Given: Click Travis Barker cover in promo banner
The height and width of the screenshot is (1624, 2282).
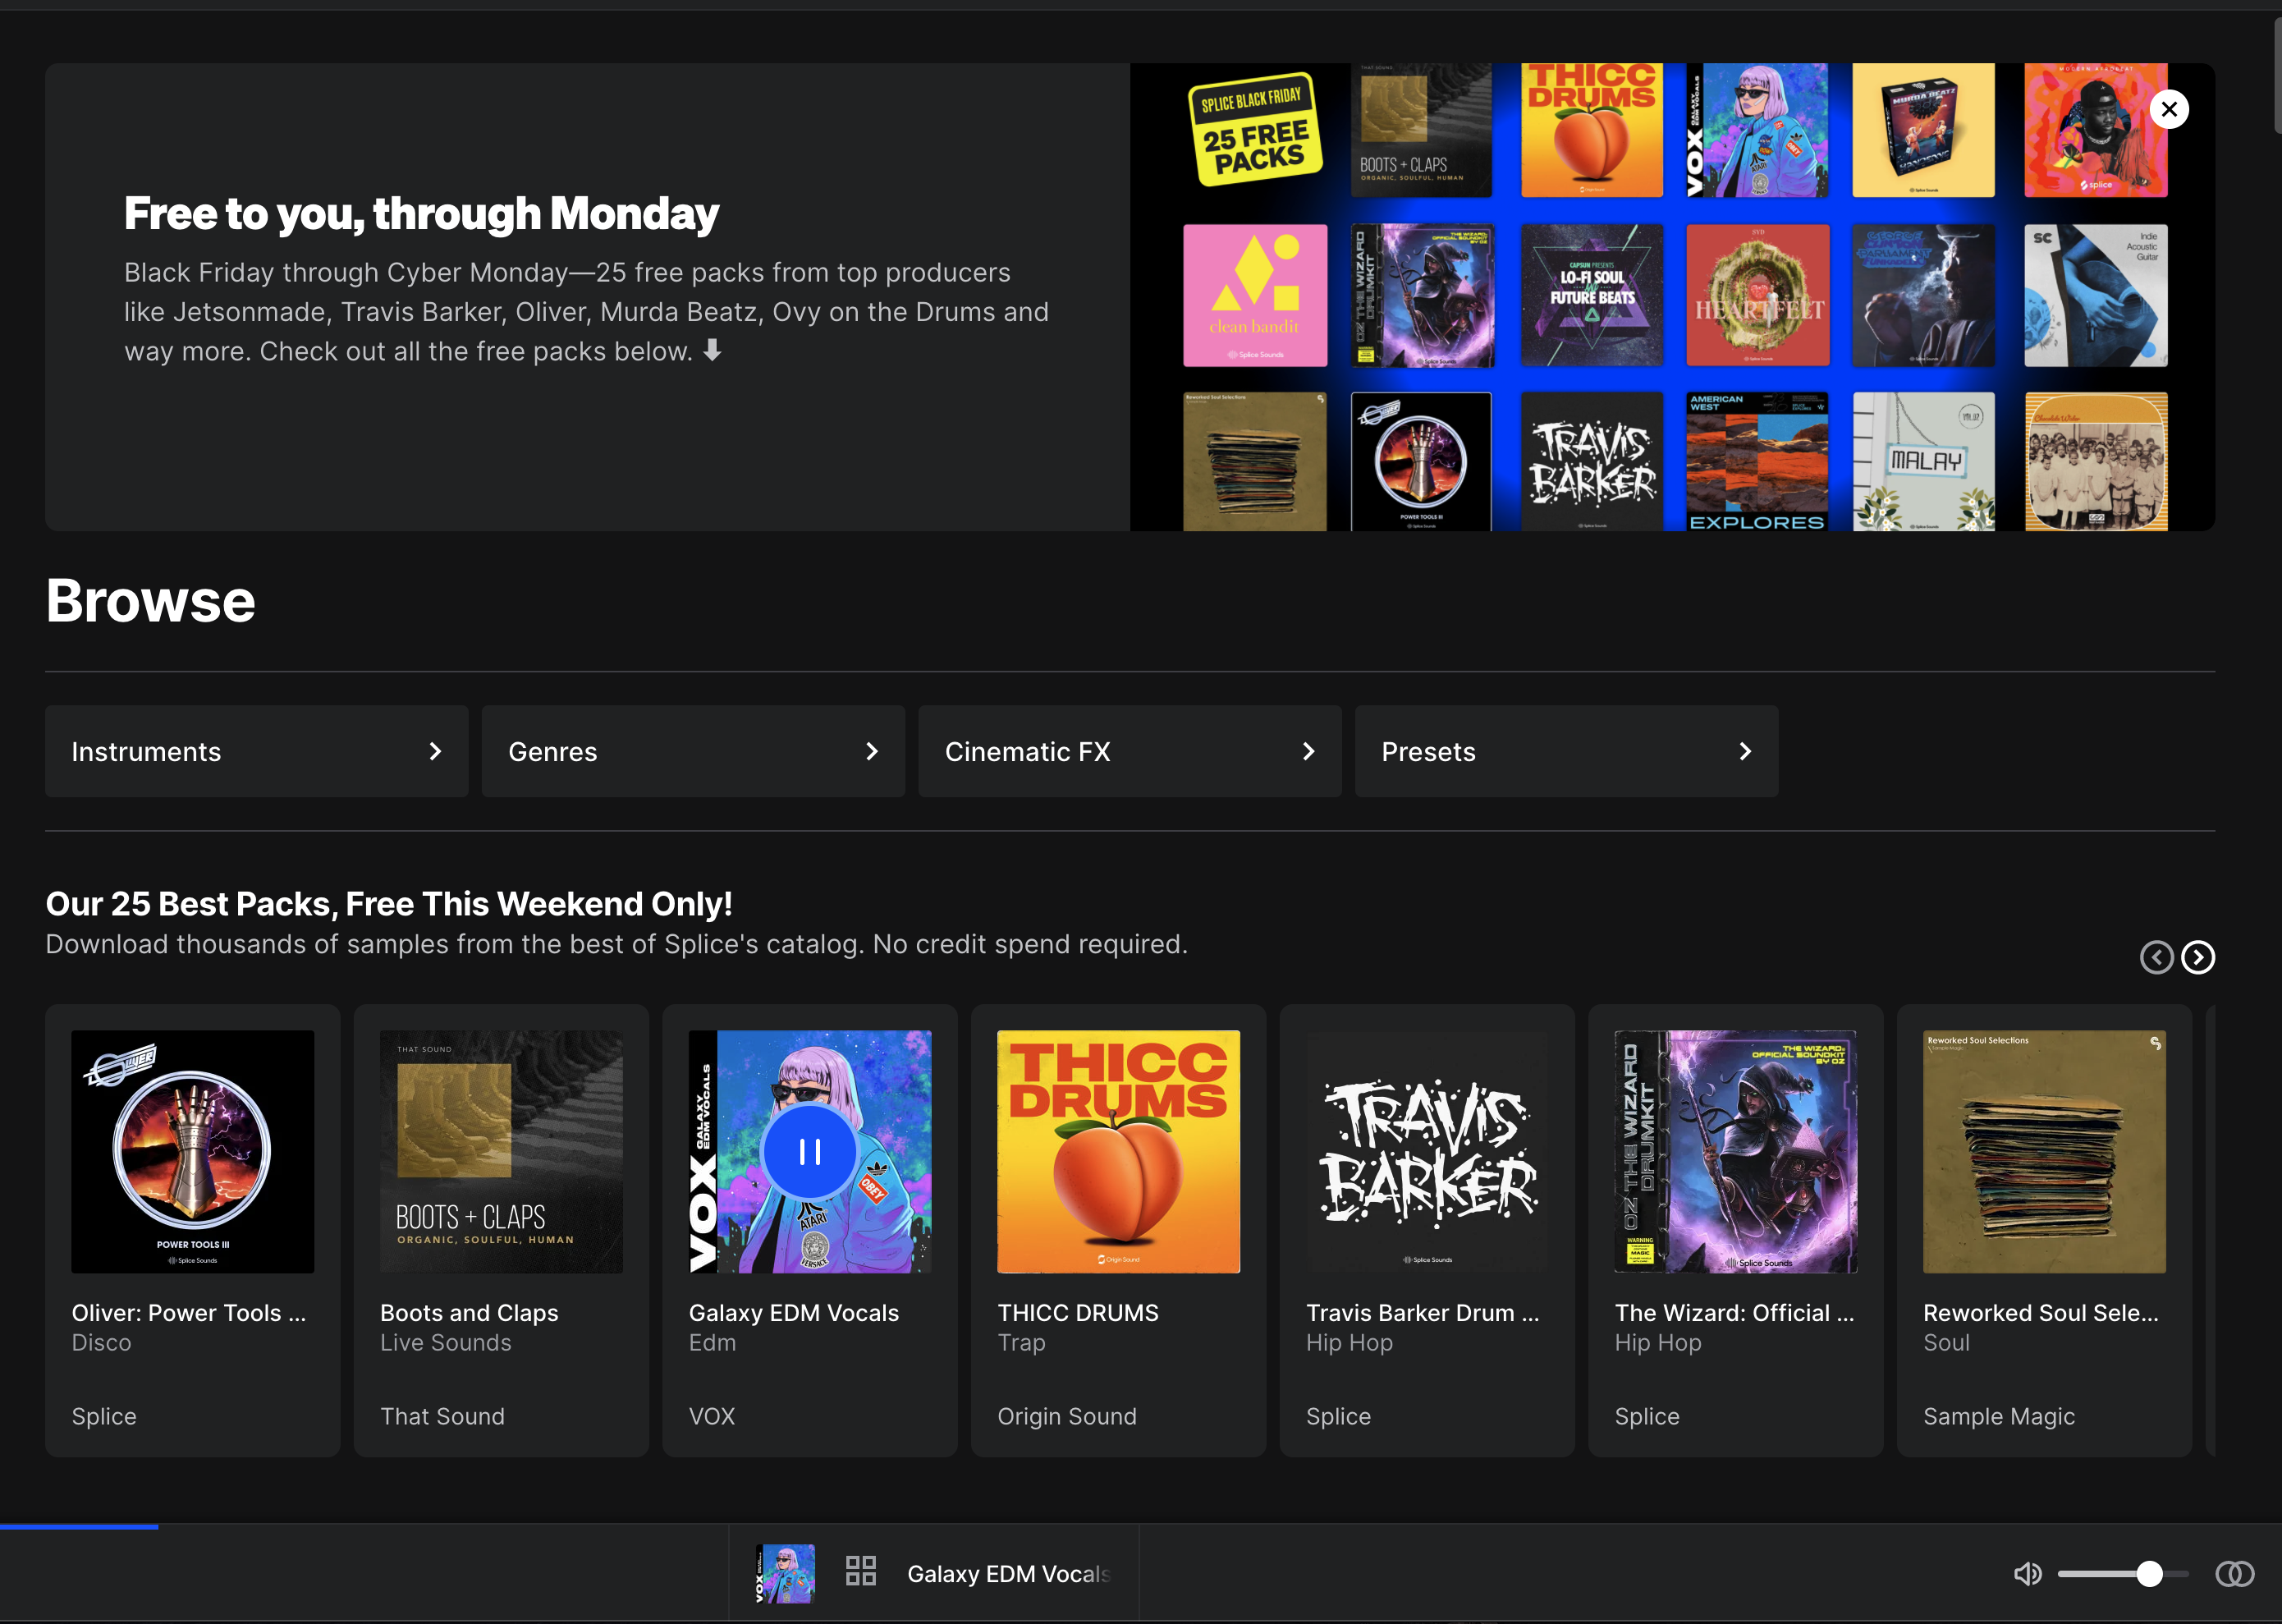Looking at the screenshot, I should (1592, 461).
